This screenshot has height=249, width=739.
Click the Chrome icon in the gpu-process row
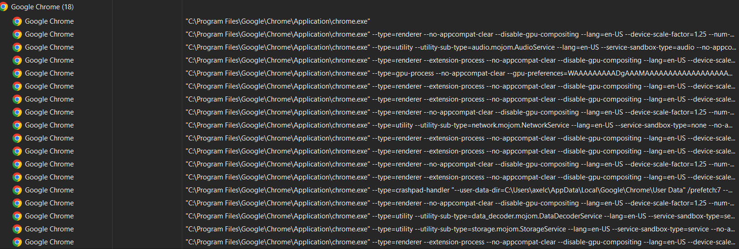pyautogui.click(x=17, y=73)
